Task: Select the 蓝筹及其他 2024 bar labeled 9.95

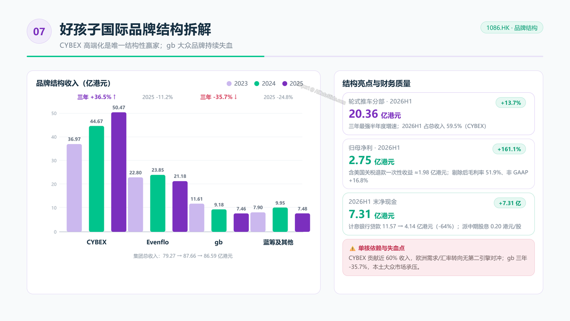Action: pos(280,220)
